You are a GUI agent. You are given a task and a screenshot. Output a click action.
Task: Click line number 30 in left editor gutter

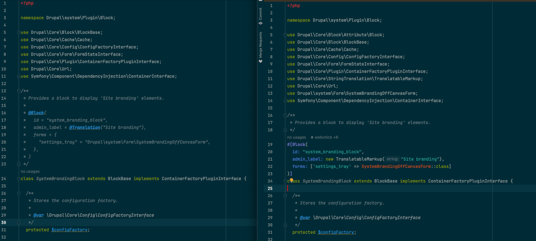point(4,222)
